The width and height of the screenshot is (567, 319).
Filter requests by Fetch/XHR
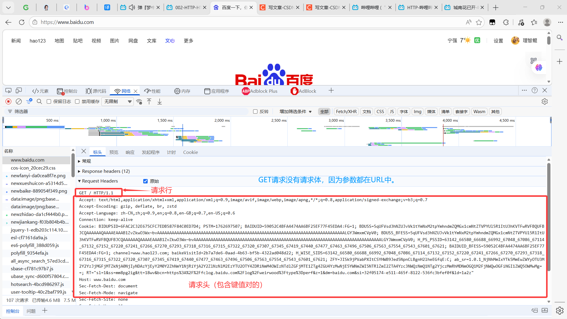click(x=346, y=112)
